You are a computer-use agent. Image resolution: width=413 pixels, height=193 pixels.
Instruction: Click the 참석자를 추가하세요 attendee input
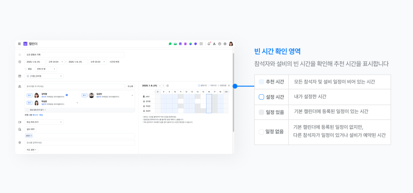(x=75, y=86)
